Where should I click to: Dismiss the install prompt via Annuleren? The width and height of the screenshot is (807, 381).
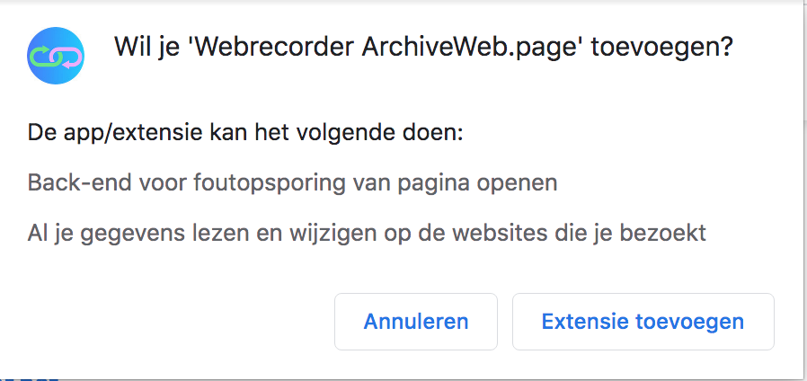(415, 321)
